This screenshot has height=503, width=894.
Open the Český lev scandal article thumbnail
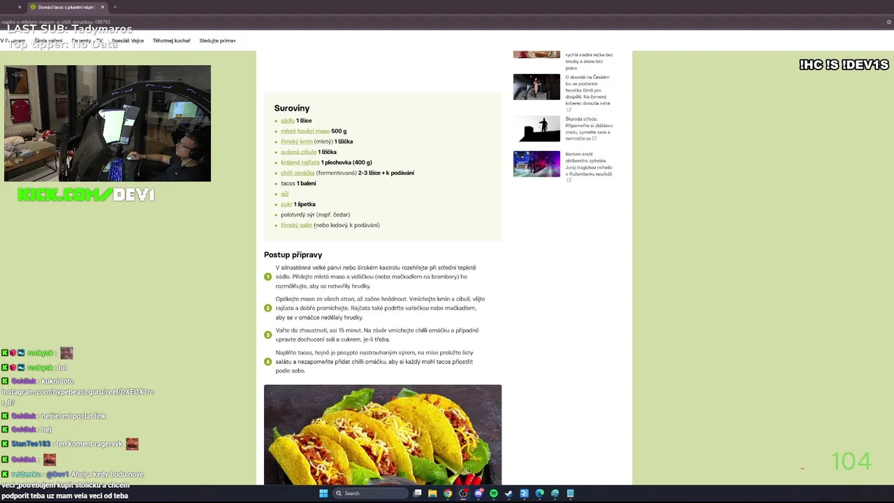pos(536,87)
